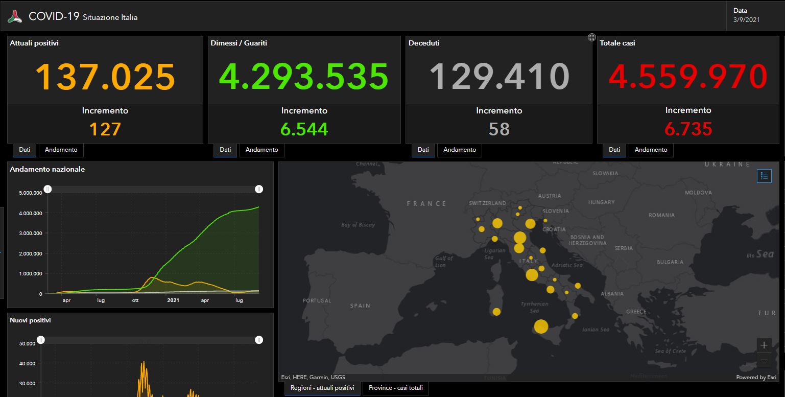
Task: Click the 129.410 deaths figure
Action: pyautogui.click(x=499, y=77)
